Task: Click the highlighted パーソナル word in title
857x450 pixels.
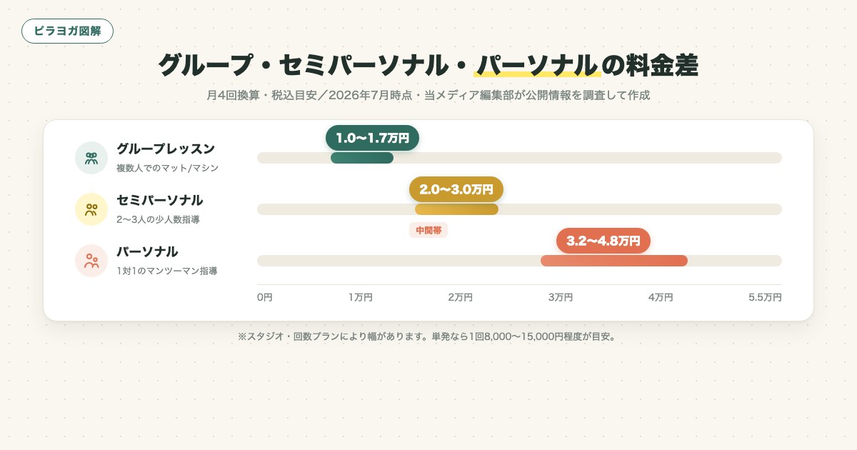Action: tap(536, 65)
